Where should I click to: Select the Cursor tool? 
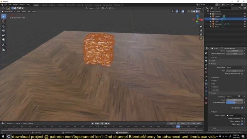pyautogui.click(x=3, y=21)
